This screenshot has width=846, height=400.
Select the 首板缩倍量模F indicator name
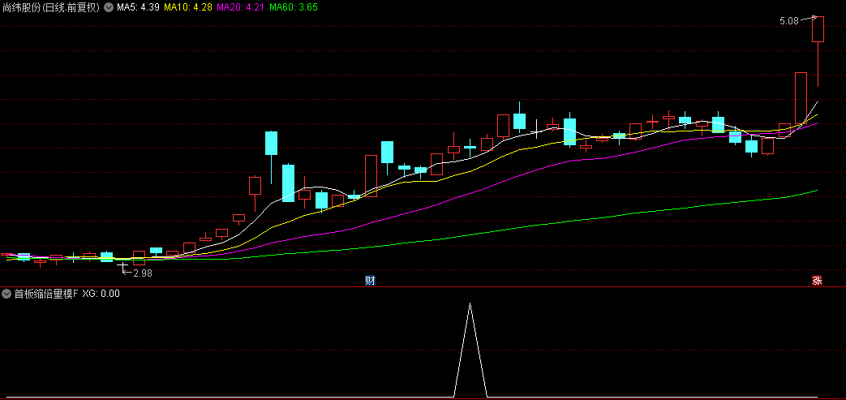[46, 294]
